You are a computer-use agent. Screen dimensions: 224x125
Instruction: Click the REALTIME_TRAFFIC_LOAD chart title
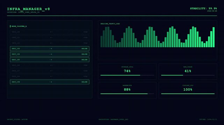pos(110,24)
